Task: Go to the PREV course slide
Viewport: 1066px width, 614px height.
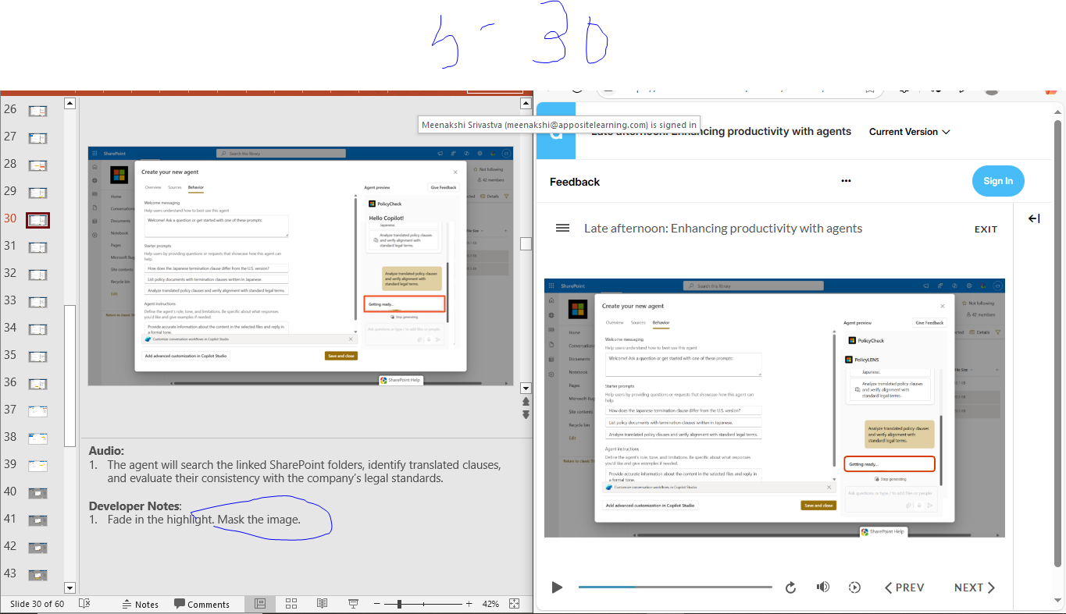Action: click(904, 587)
